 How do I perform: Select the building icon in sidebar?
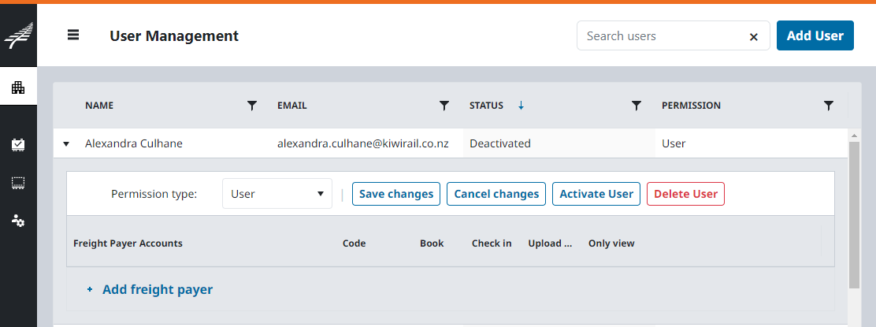18,87
